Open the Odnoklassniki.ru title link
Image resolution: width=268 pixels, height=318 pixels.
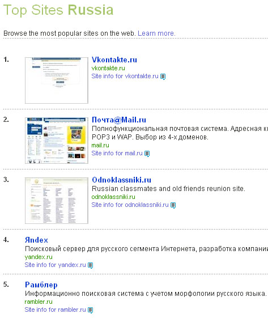click(121, 180)
